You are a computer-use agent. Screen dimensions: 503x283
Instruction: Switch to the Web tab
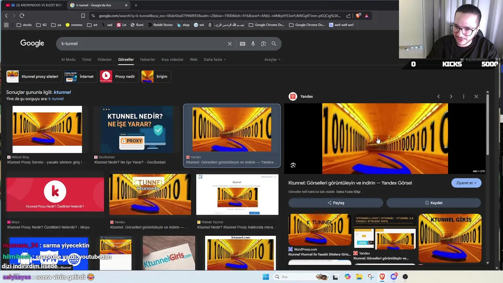point(194,60)
